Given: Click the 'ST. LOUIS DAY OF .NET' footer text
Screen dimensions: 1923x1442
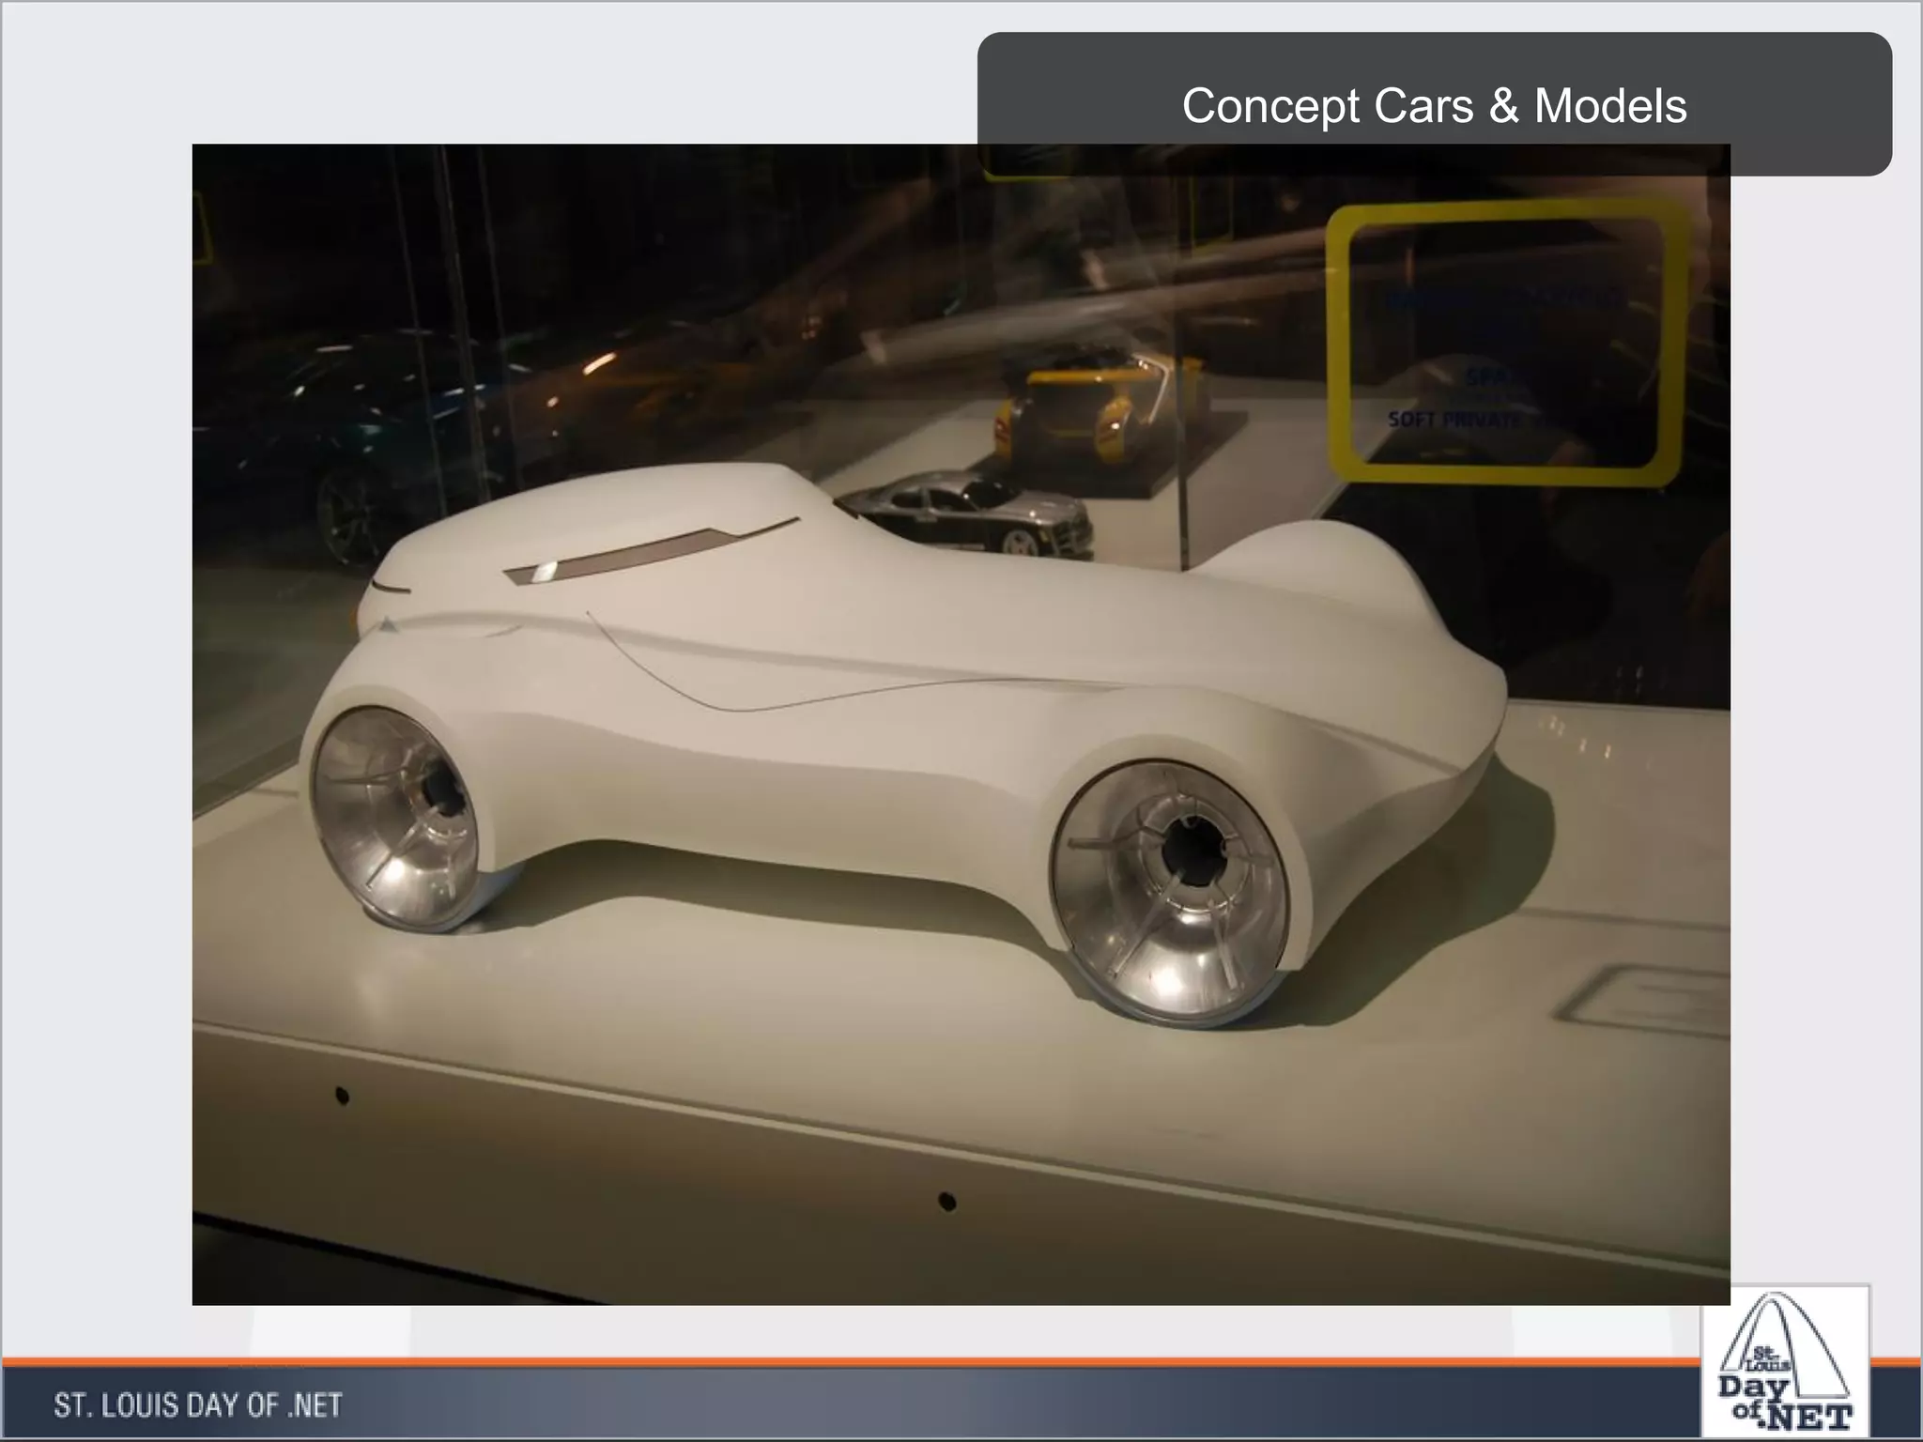Looking at the screenshot, I should (x=198, y=1405).
